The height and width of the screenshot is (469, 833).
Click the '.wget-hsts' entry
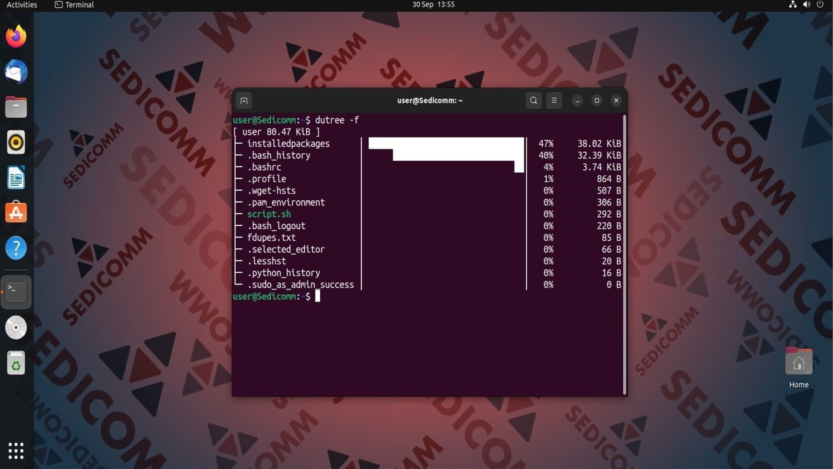(x=271, y=191)
